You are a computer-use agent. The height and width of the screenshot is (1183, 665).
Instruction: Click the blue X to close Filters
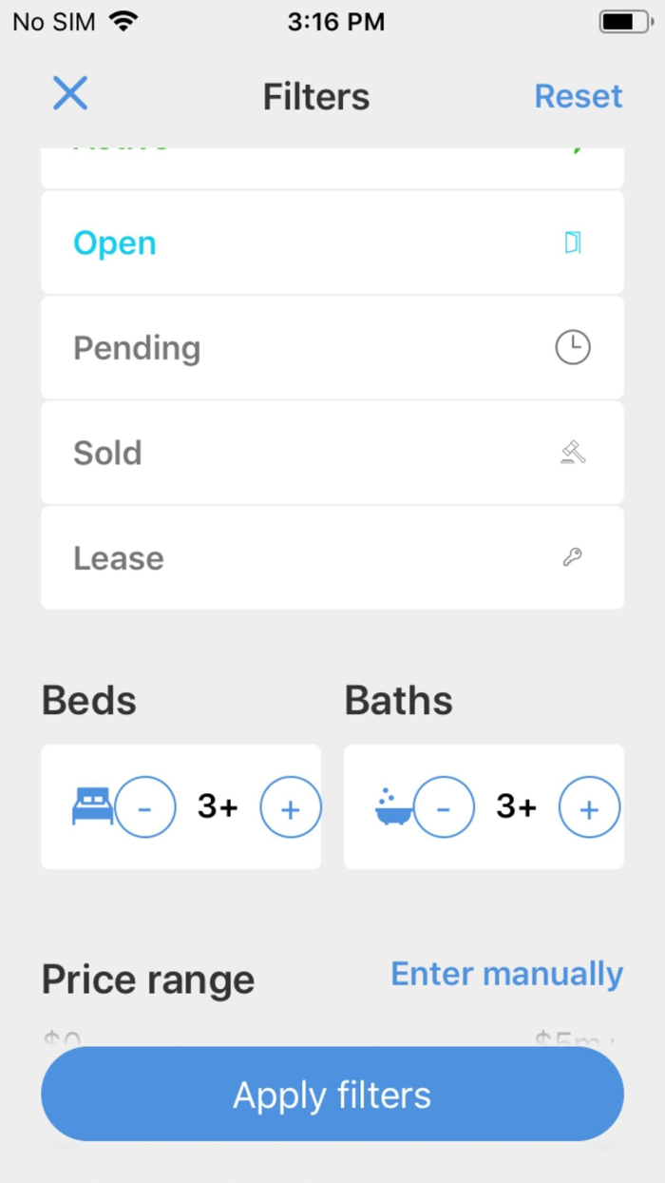tap(69, 94)
